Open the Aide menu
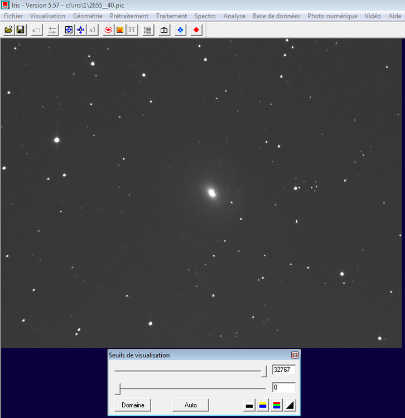Viewport: 405px width, 418px height. (x=394, y=16)
